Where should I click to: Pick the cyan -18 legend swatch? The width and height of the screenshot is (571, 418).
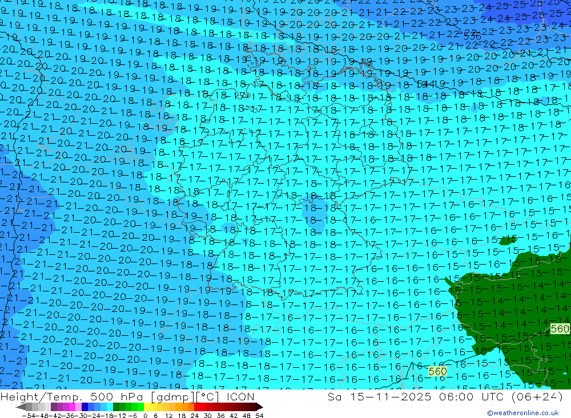point(110,407)
